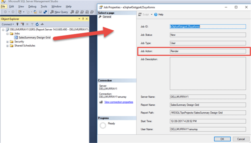Click the Report Name field
This screenshot has width=251, height=143.
pos(208,105)
